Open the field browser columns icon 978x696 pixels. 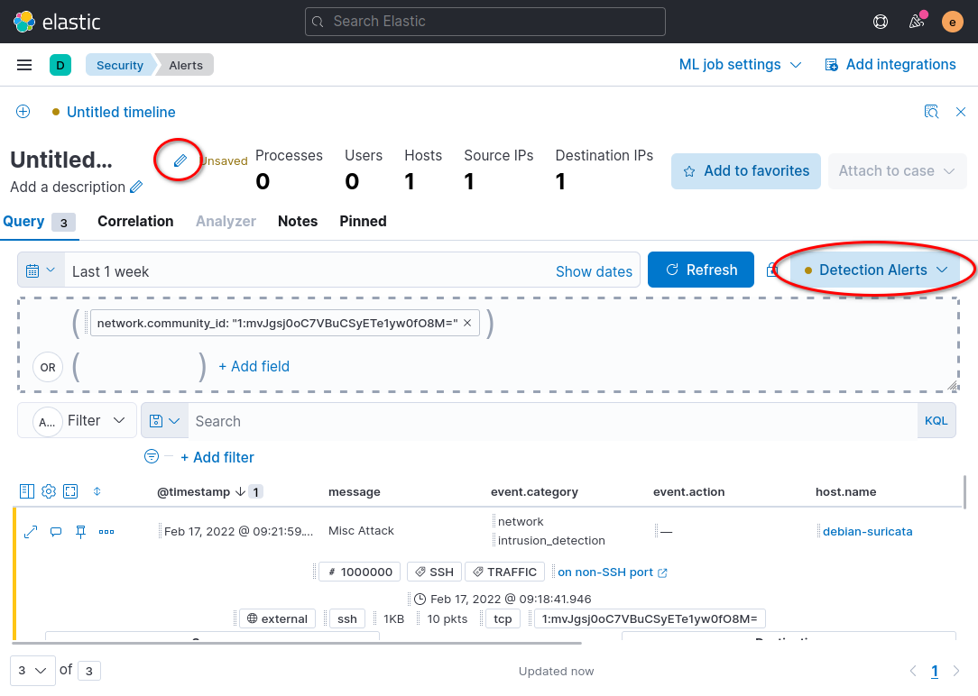[x=27, y=491]
